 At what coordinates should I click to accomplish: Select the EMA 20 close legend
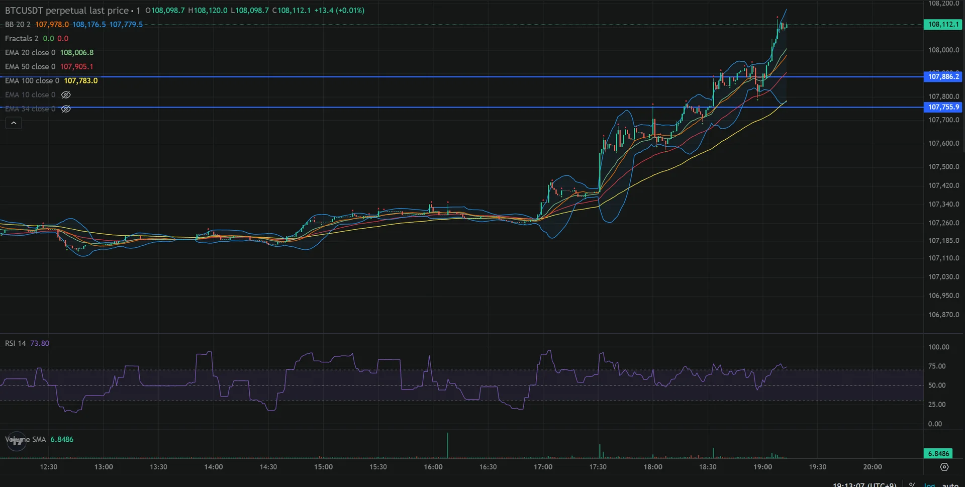[x=30, y=53]
